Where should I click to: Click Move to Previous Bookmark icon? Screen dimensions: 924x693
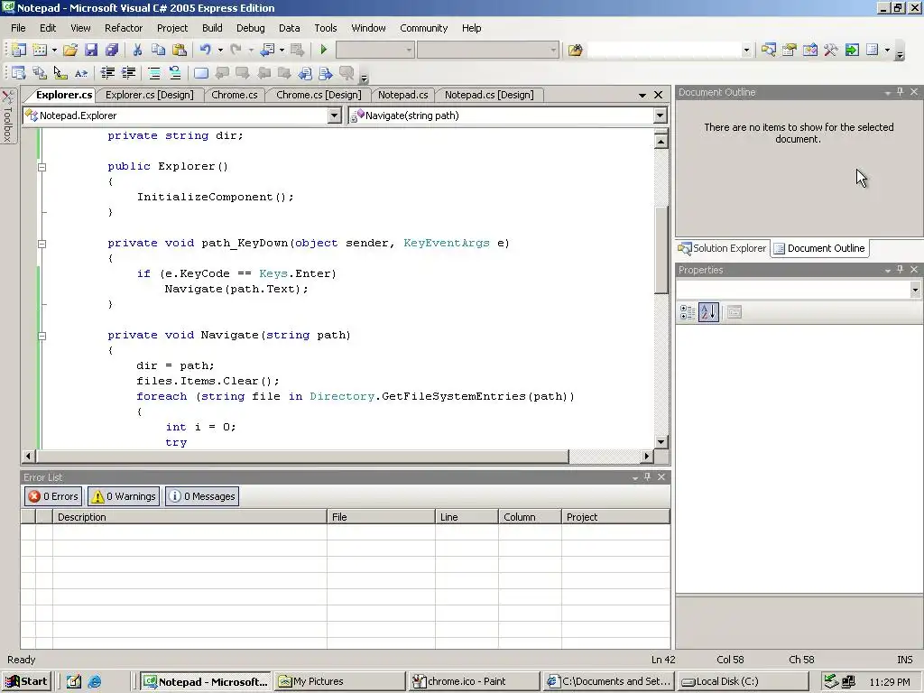tap(222, 73)
